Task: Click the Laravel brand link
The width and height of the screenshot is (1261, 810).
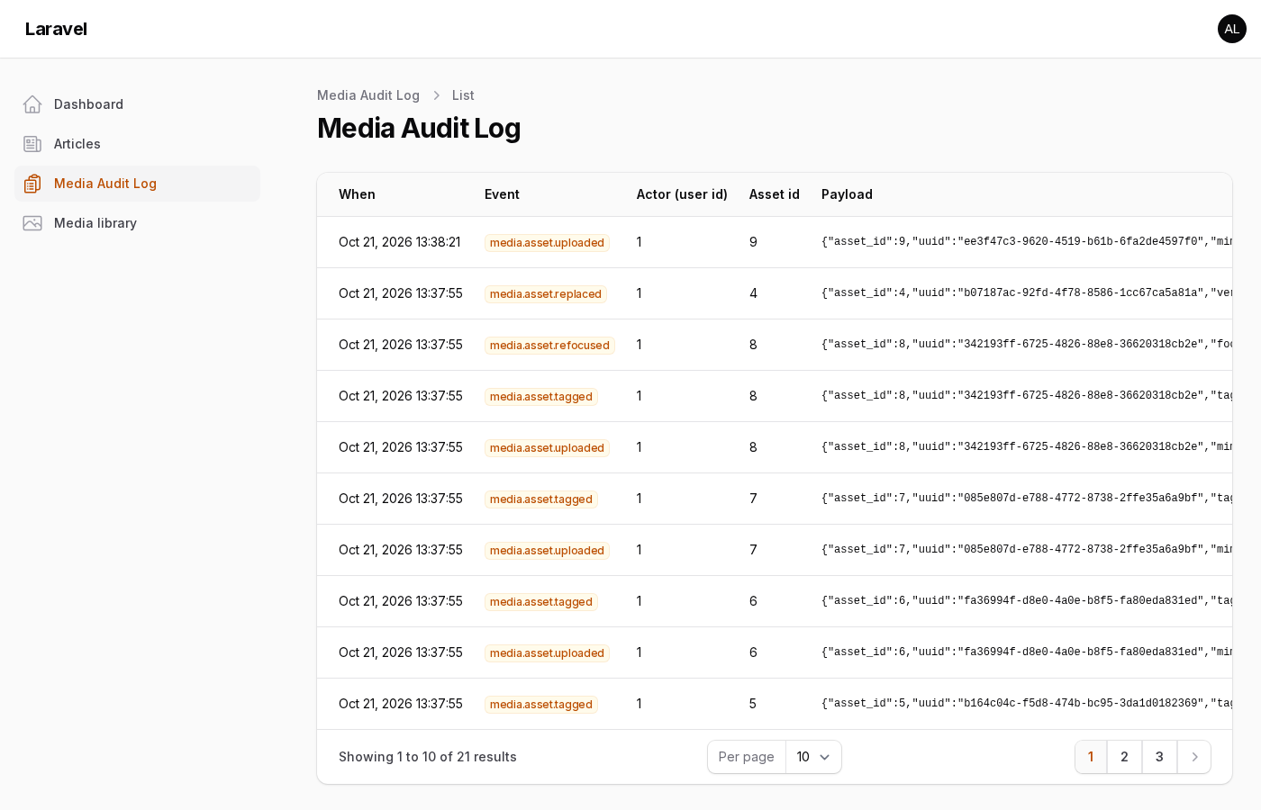Action: 56,29
